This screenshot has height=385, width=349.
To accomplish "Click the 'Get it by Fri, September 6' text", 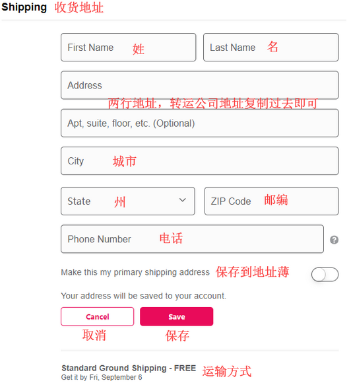I will tap(102, 377).
